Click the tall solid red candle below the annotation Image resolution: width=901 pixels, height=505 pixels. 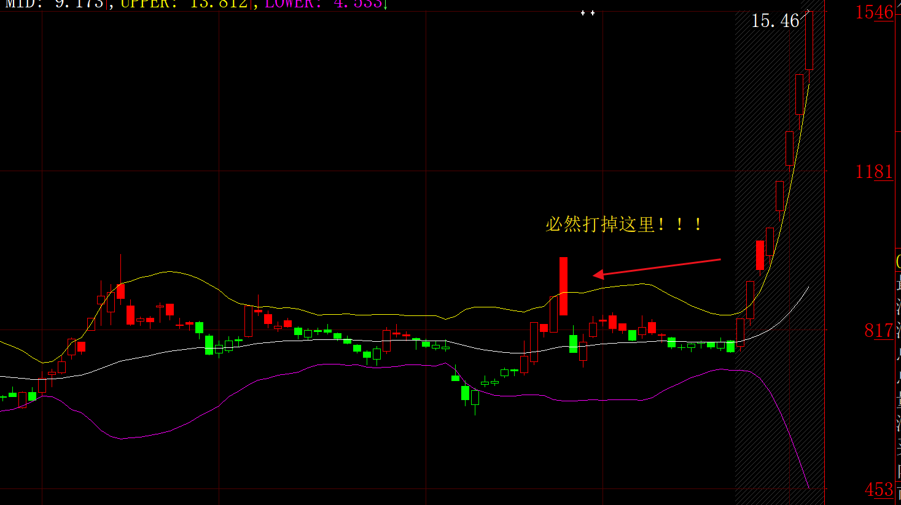(x=563, y=286)
